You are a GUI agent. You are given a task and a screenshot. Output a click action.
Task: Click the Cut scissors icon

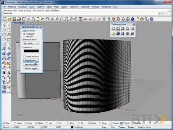click(28, 19)
